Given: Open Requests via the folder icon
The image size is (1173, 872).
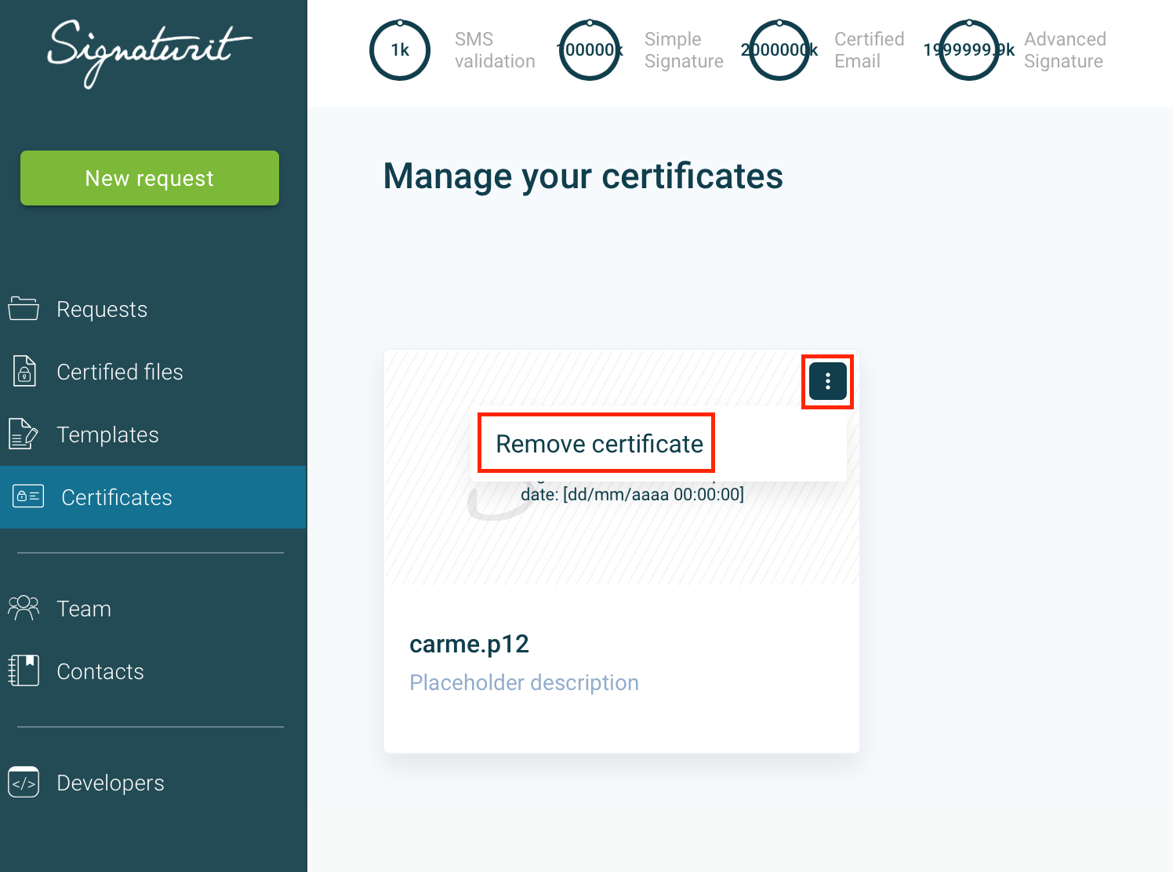Looking at the screenshot, I should pos(24,309).
